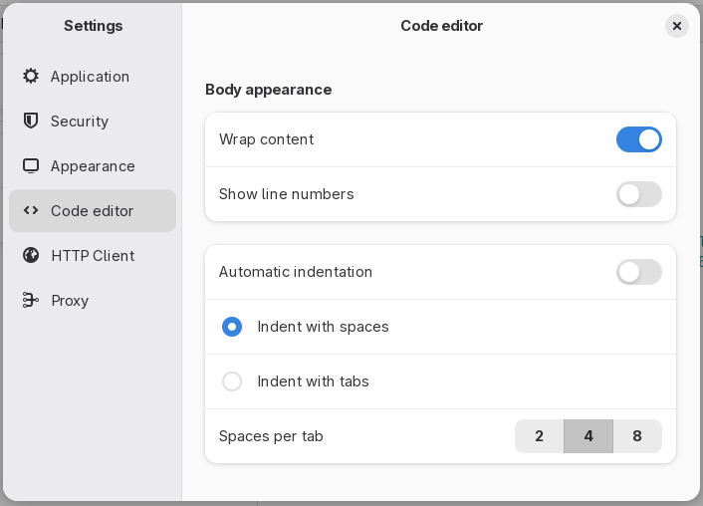Viewport: 703px width, 506px height.
Task: Choose the Indent with tabs radio button
Action: (232, 381)
